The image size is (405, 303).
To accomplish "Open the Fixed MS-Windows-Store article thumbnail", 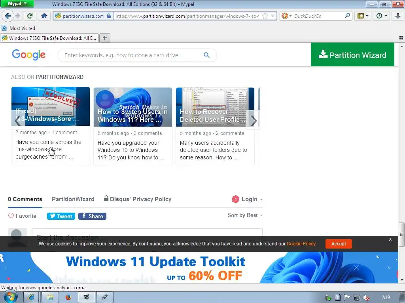I will [51, 107].
